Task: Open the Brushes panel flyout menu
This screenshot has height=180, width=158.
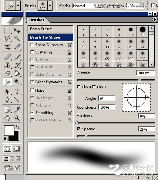Action: coord(155,20)
